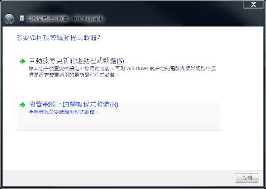
Task: Click the (R) shortcut label
Action: click(114, 104)
